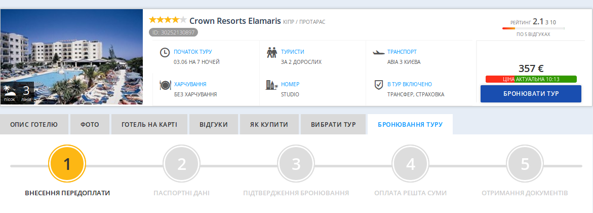Click the airplane transport icon
The height and width of the screenshot is (213, 593).
[x=378, y=52]
